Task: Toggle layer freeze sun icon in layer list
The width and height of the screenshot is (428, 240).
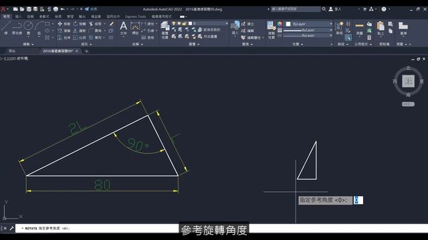Action: (x=179, y=24)
